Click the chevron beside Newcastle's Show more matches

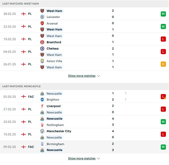(98, 158)
